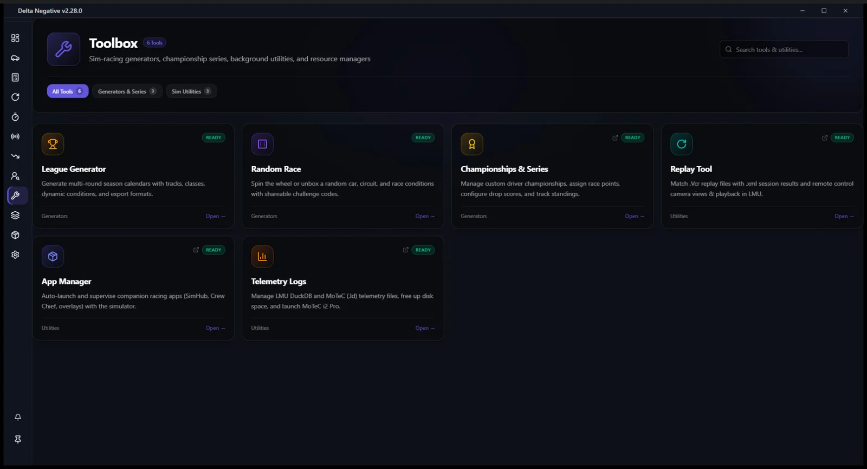Screen dimensions: 867x469
Task: Click the circular refresh icon in sidebar
Action: tap(15, 97)
